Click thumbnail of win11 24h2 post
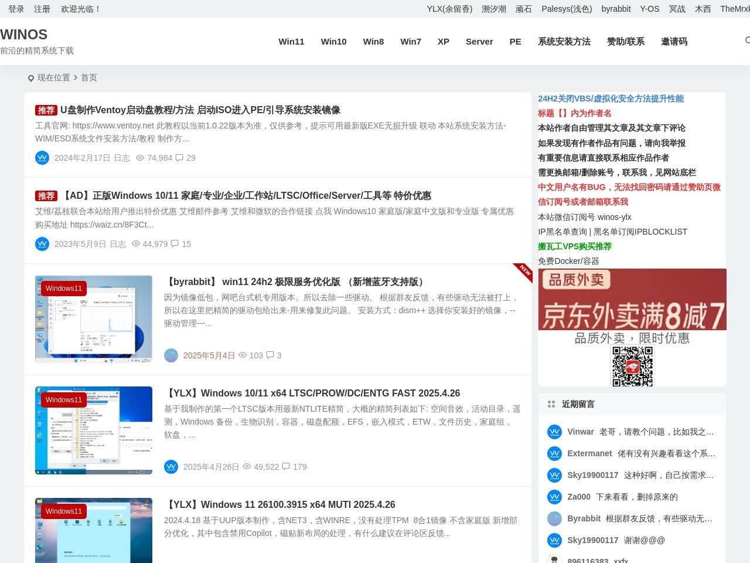 (x=94, y=319)
